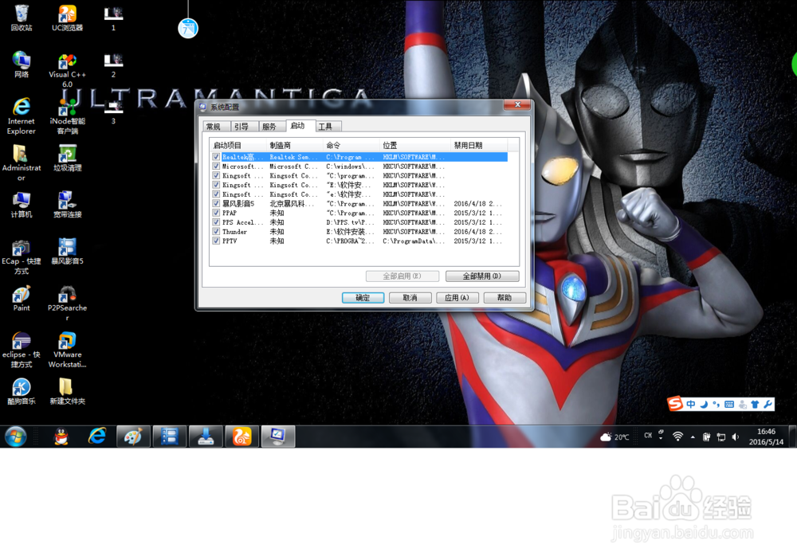Select the 新建文件夹 folder icon
Screen dimensions: 797x560
67,391
